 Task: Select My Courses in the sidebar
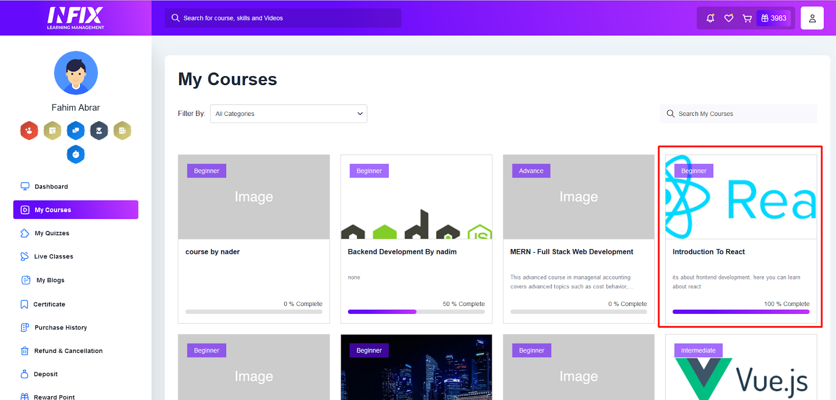coord(76,209)
